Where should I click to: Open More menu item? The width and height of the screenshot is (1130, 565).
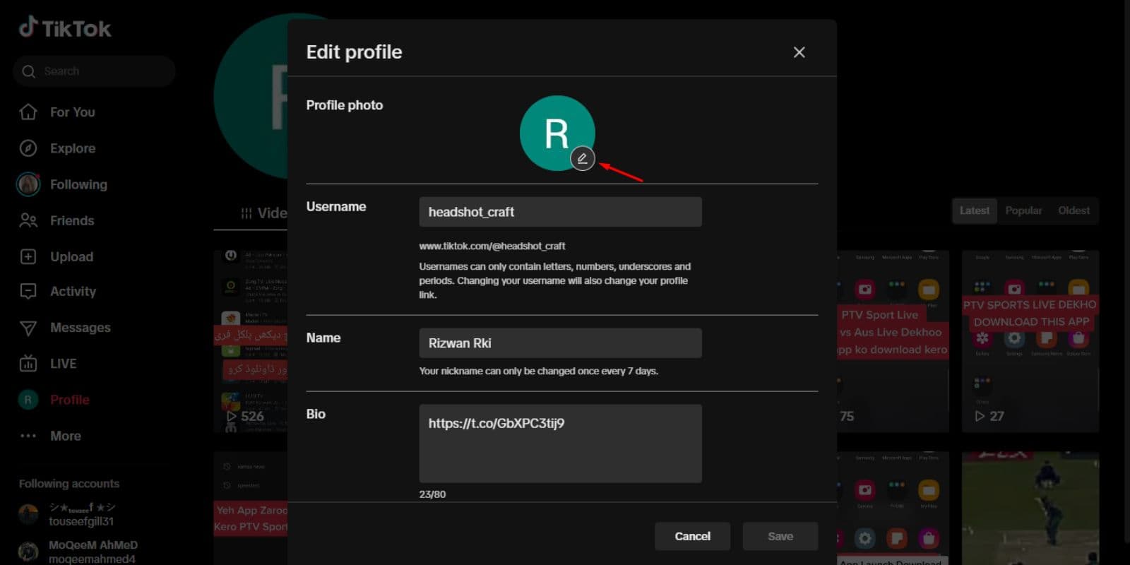(65, 436)
